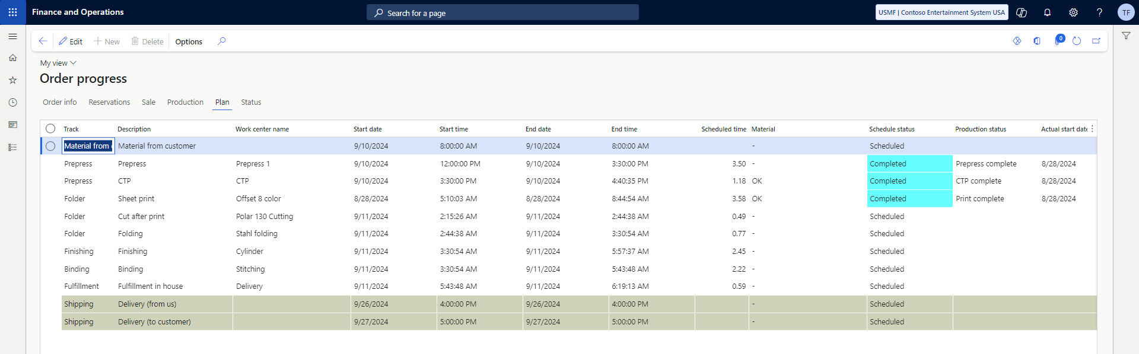The image size is (1139, 354).
Task: Click 'Delivery (to customer)' description cell
Action: tap(154, 322)
